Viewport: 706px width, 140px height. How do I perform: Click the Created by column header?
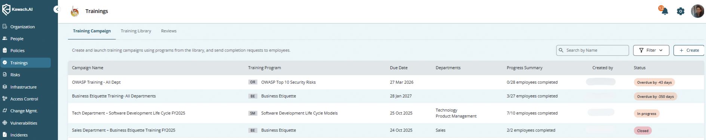pos(602,68)
